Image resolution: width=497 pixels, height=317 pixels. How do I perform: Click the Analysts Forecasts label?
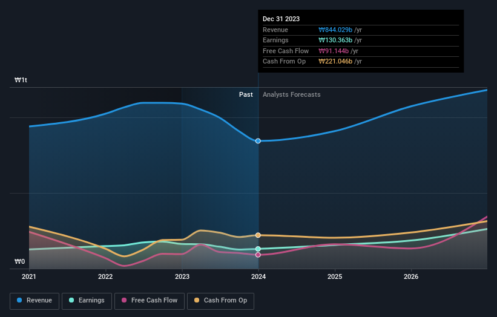[x=292, y=95]
